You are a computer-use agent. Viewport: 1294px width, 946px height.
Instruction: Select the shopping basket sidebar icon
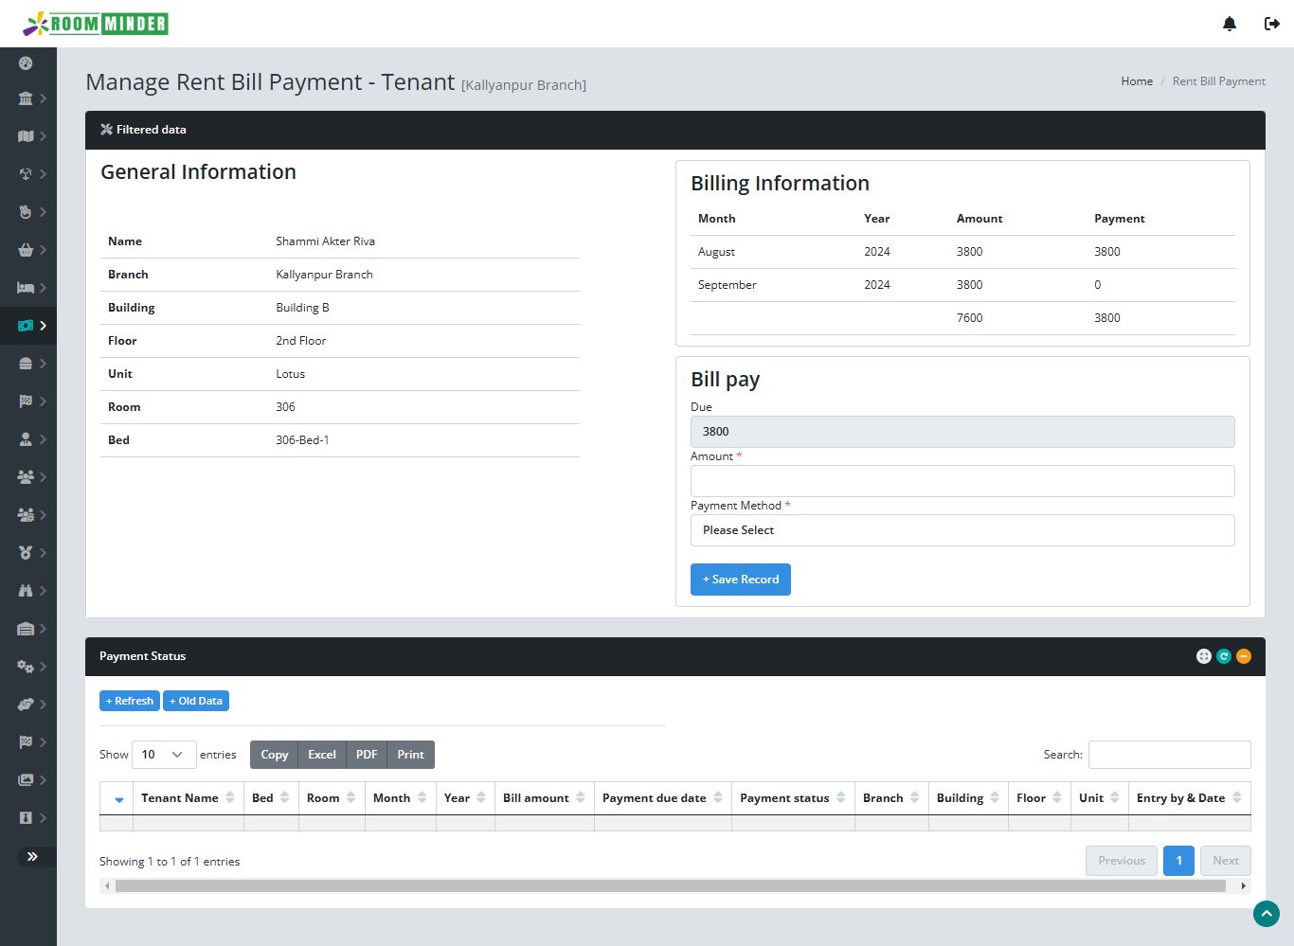[26, 250]
